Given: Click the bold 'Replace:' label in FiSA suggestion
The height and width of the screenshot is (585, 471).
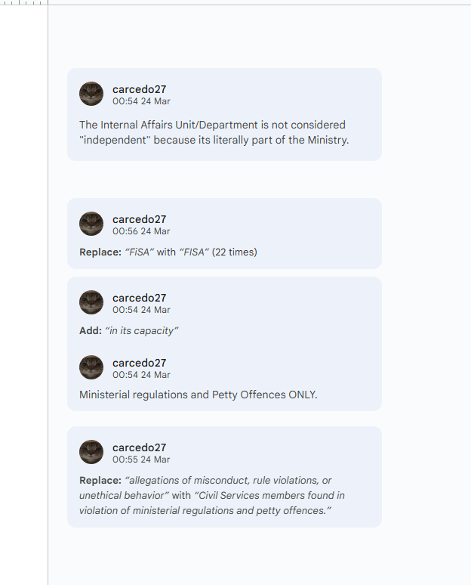Looking at the screenshot, I should pos(100,252).
